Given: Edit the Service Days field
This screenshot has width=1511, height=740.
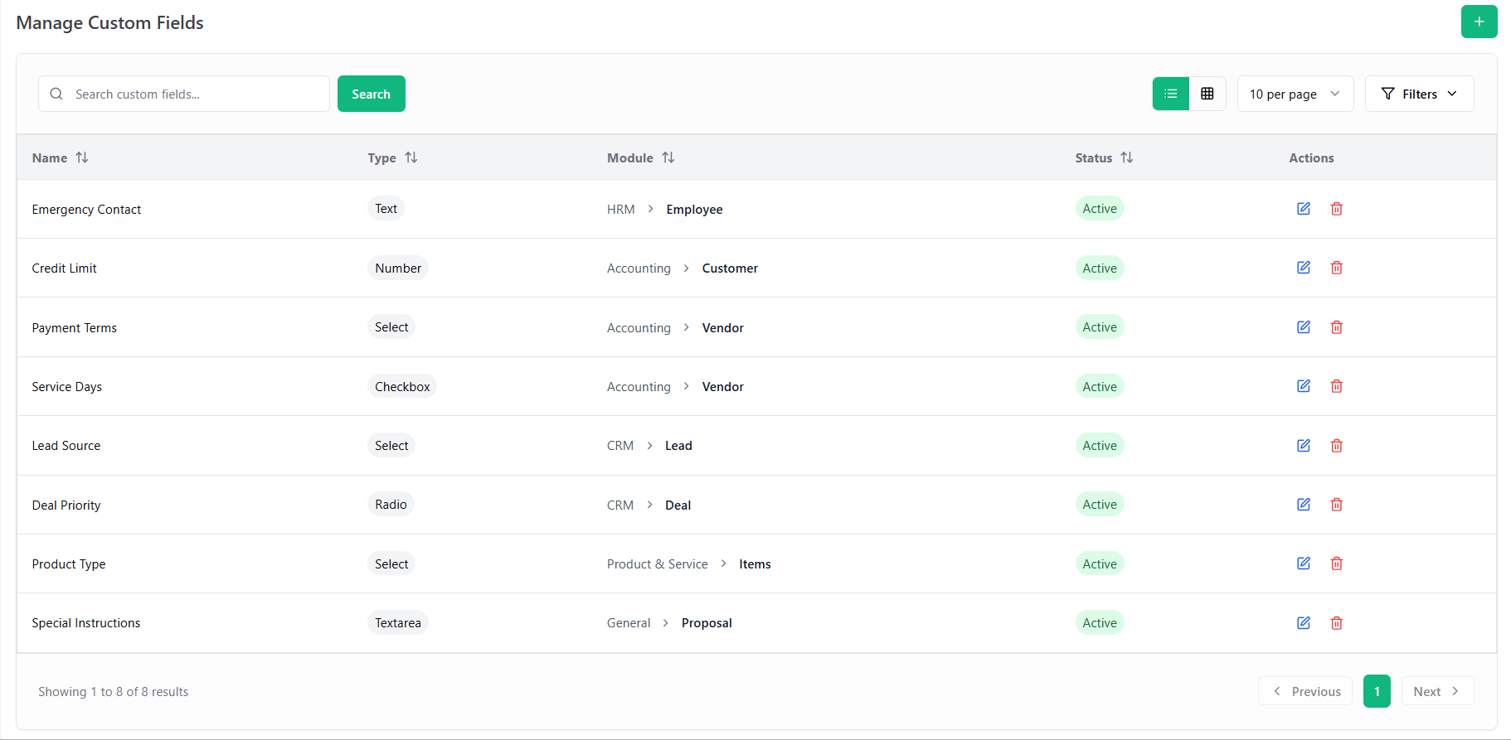Looking at the screenshot, I should pyautogui.click(x=1304, y=386).
